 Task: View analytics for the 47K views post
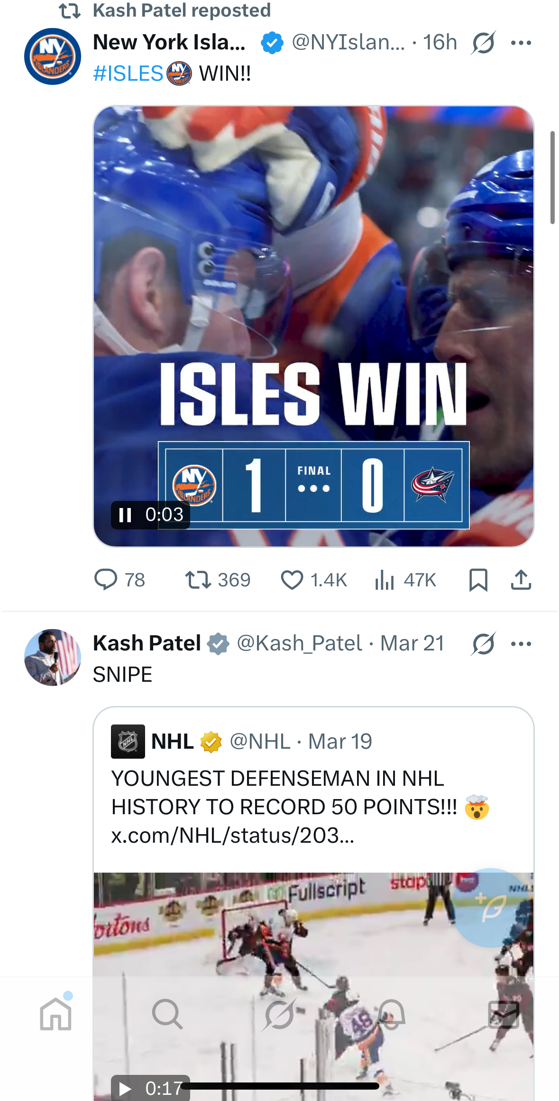[385, 580]
